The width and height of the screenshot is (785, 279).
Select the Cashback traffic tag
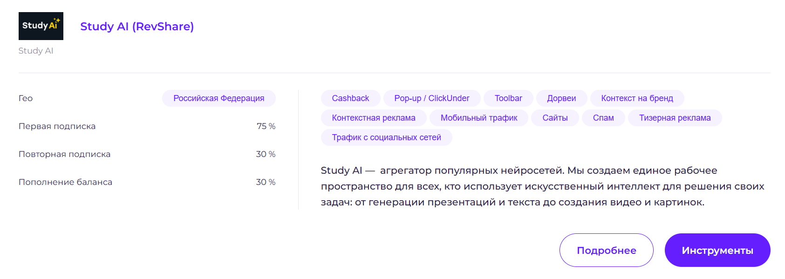pos(350,98)
